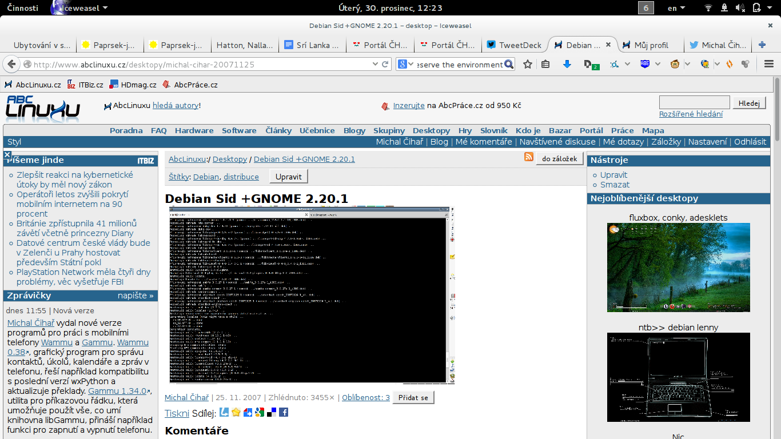Screen dimensions: 781x439
Task: Click the Diaspora toolbar icon with badge 2
Action: (591, 65)
